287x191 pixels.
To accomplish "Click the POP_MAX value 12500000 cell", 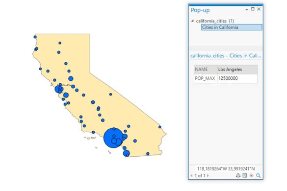I will coord(237,78).
